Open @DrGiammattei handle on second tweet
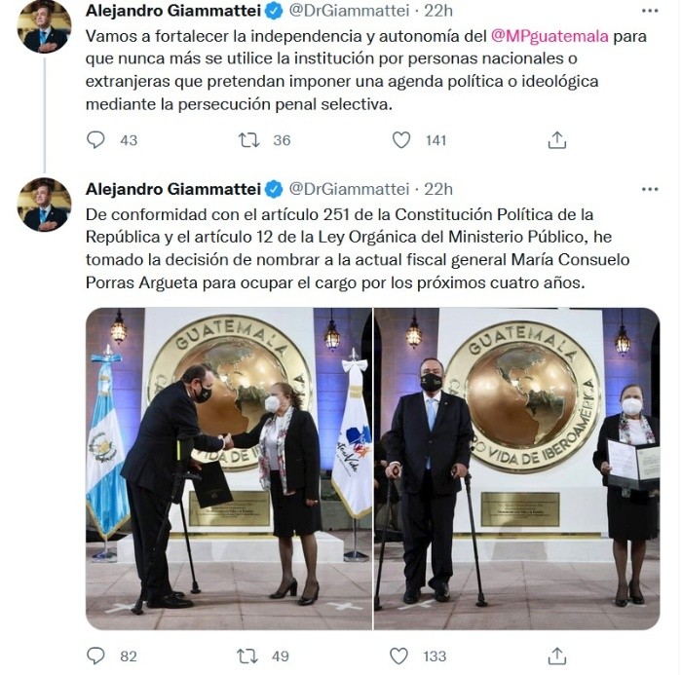 [x=349, y=189]
